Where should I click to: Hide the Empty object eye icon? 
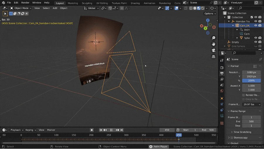256,42
